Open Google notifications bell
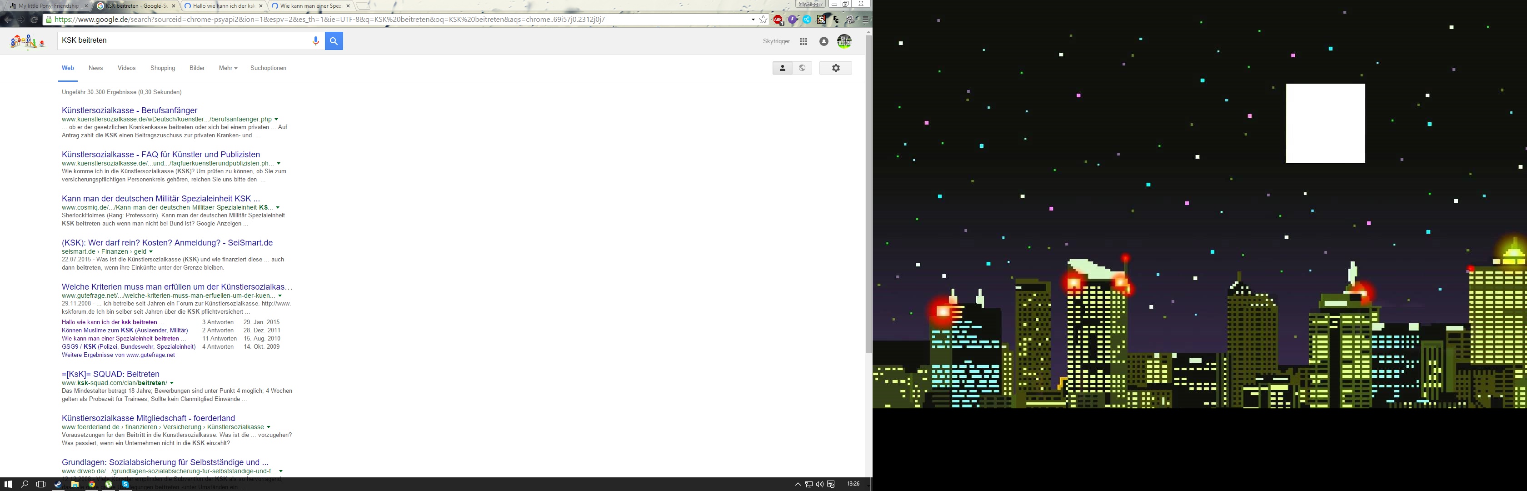The width and height of the screenshot is (1527, 491). point(824,41)
